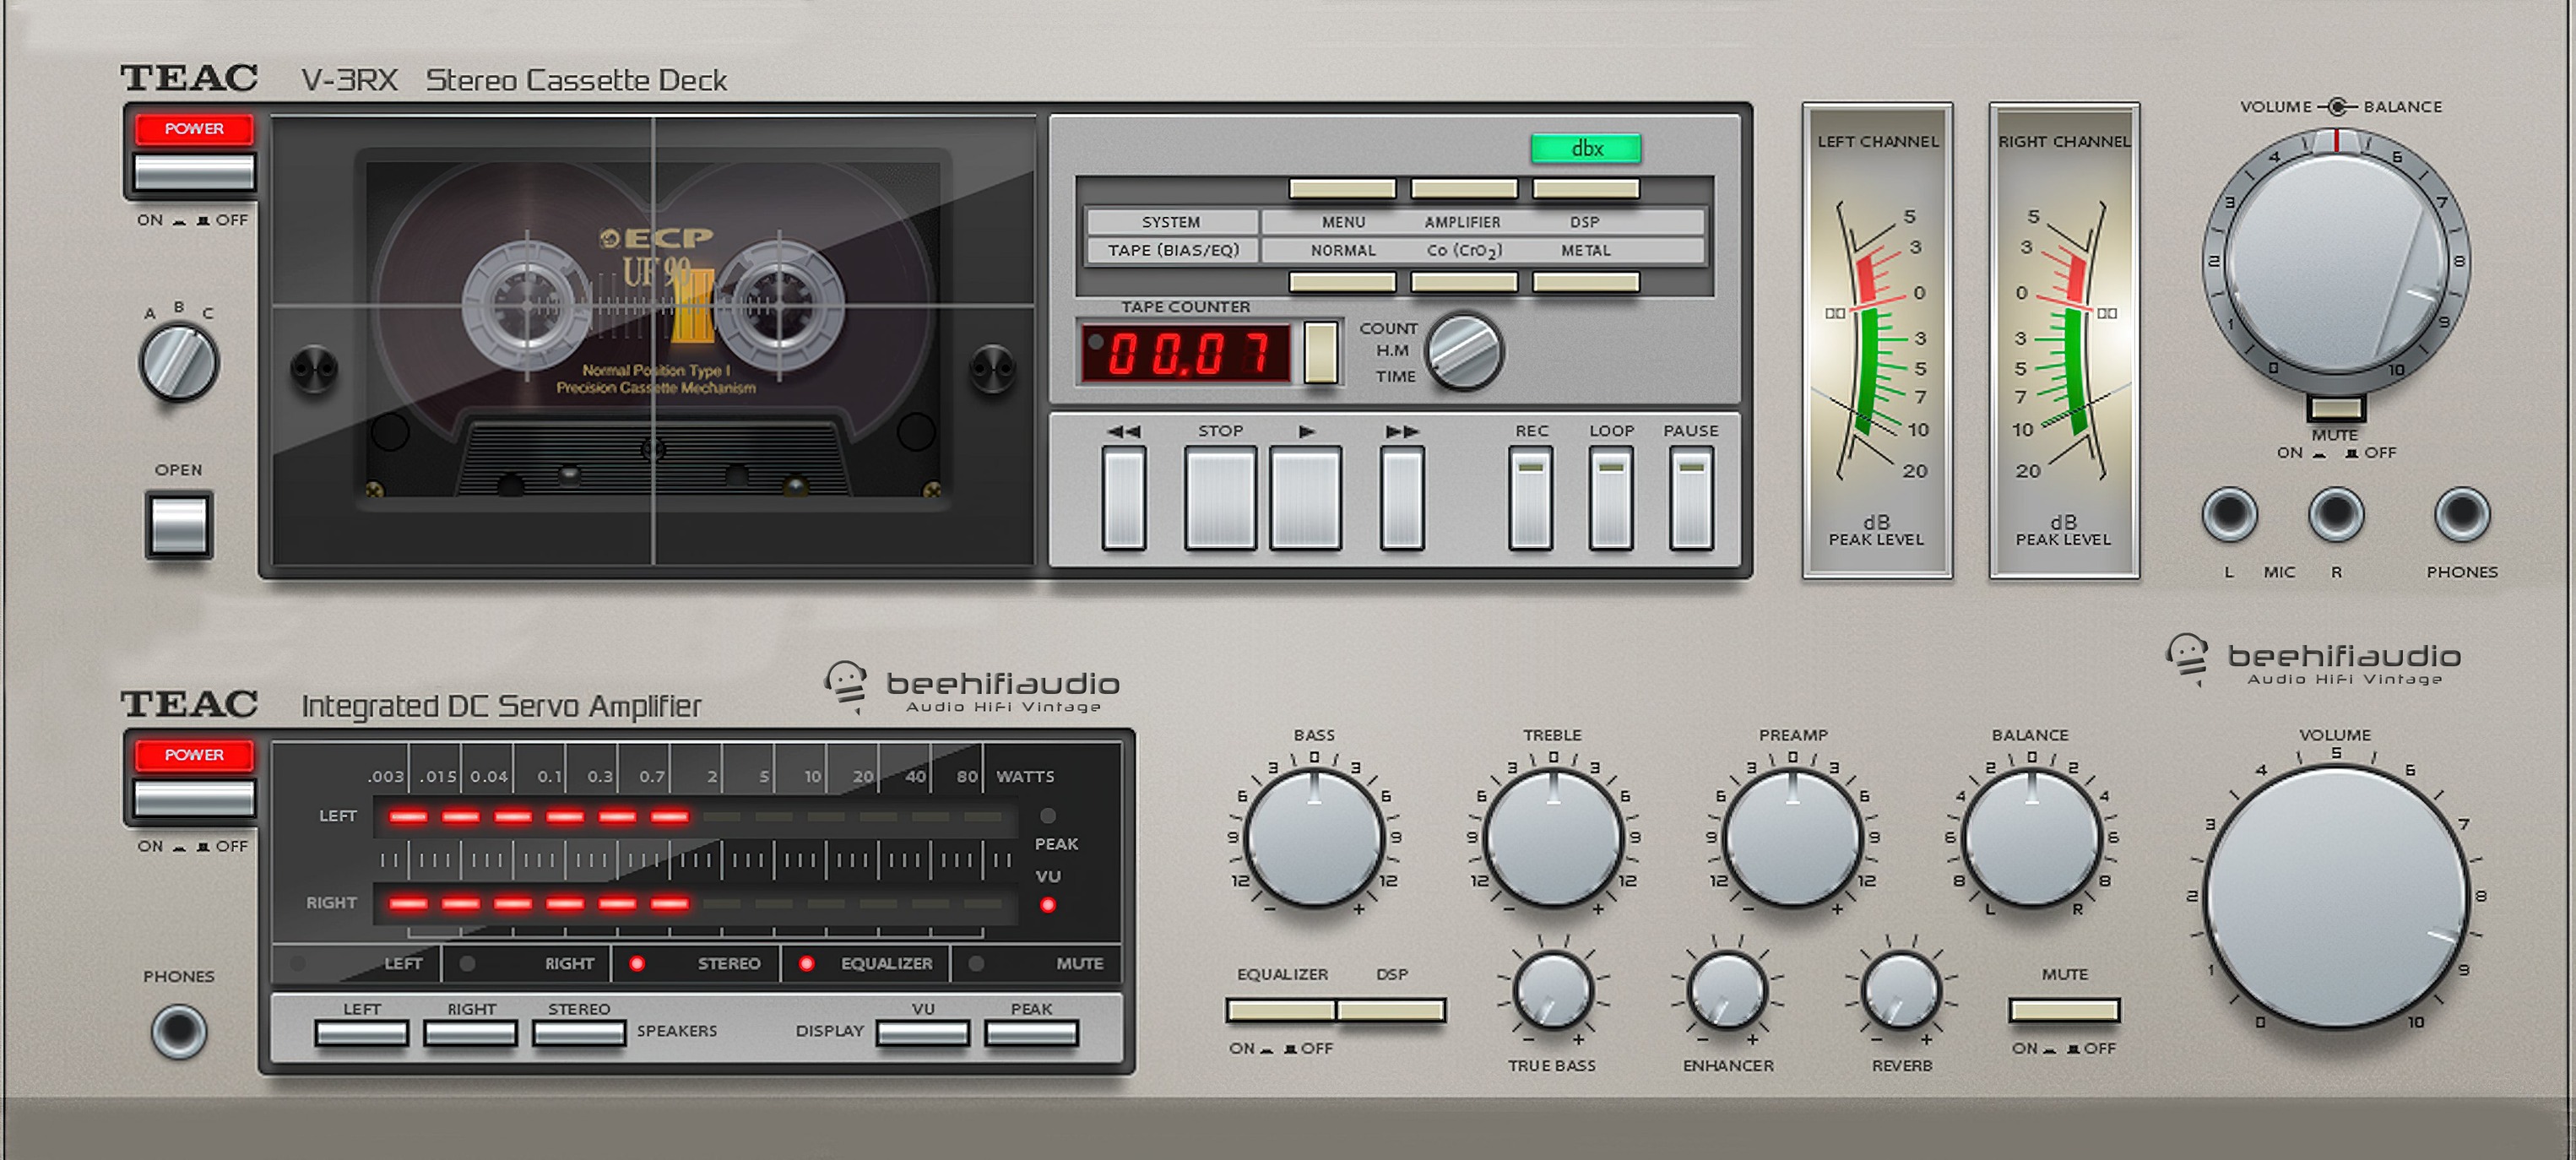Click the MIC R input jack
The height and width of the screenshot is (1160, 2576).
[x=2336, y=514]
